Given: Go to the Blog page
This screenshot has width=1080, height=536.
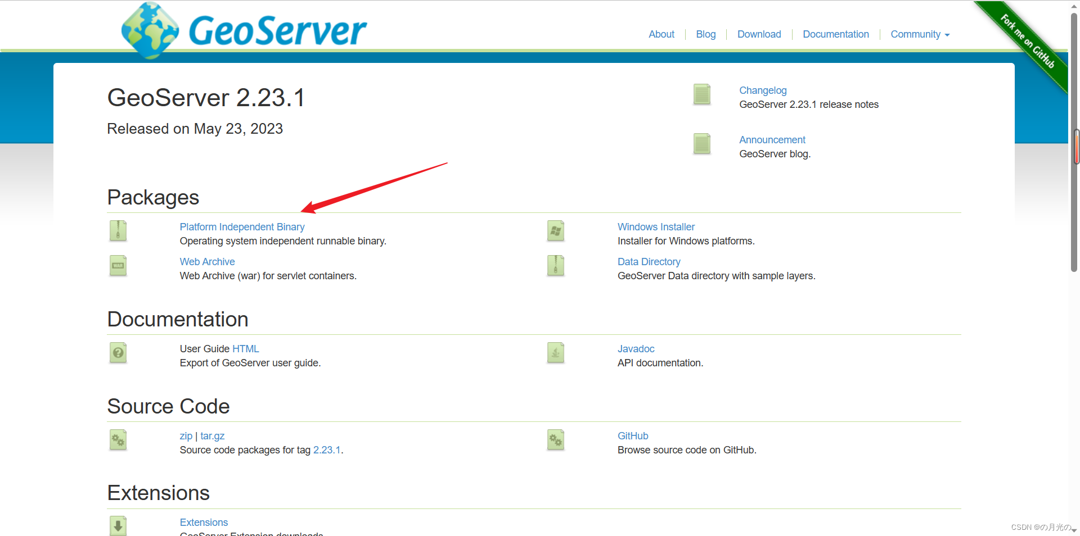Looking at the screenshot, I should (x=706, y=34).
